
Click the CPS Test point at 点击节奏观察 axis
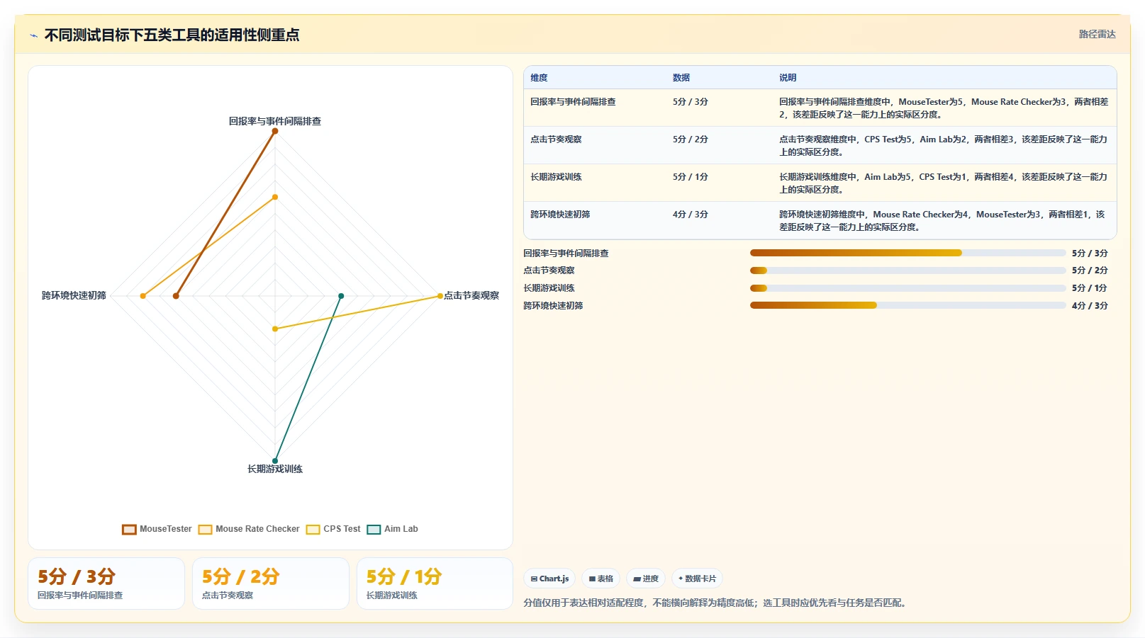tap(440, 296)
